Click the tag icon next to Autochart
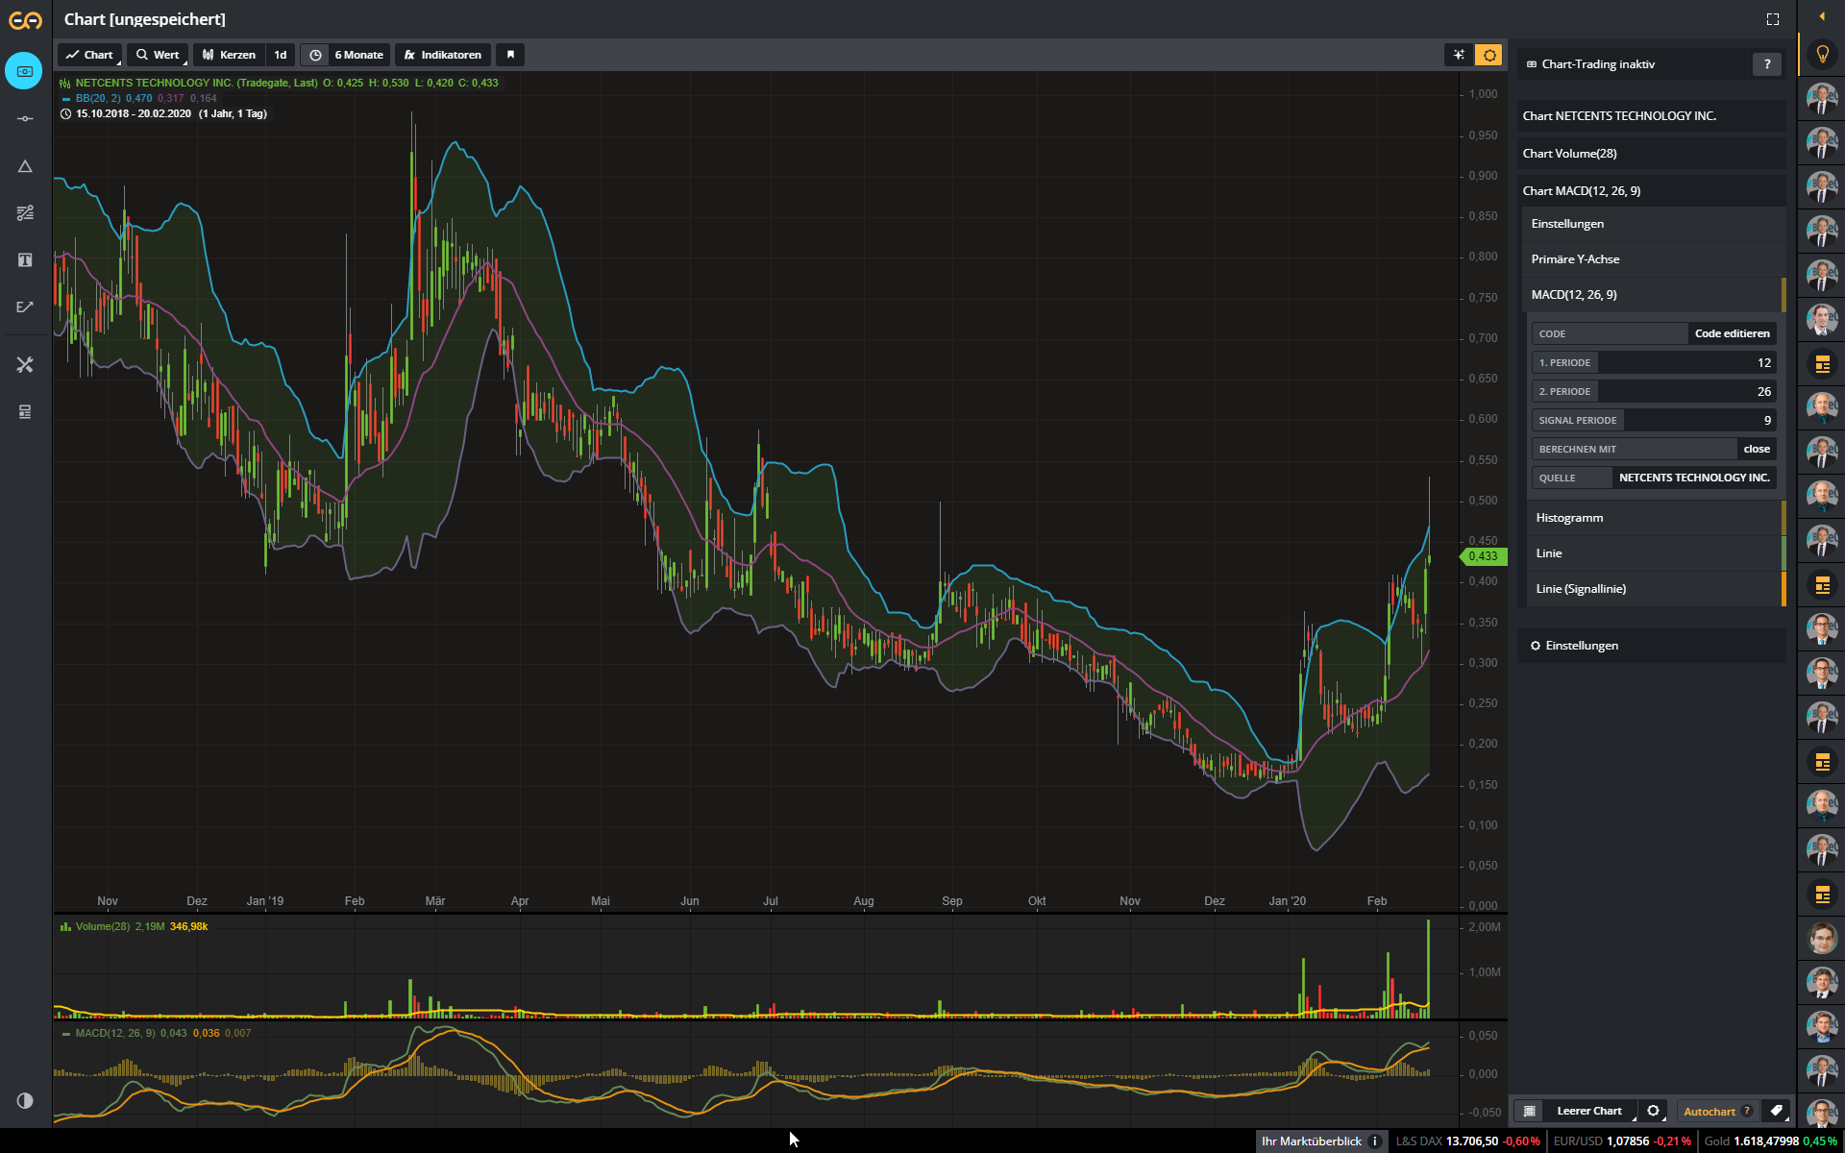The height and width of the screenshot is (1153, 1845). pos(1776,1111)
